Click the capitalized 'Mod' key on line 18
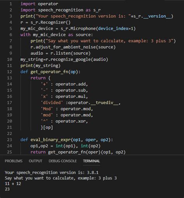 47,109
